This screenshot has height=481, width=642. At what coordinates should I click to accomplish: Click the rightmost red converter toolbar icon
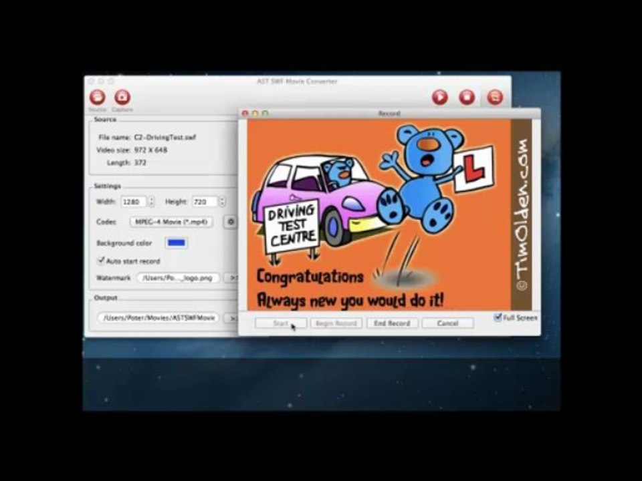495,98
